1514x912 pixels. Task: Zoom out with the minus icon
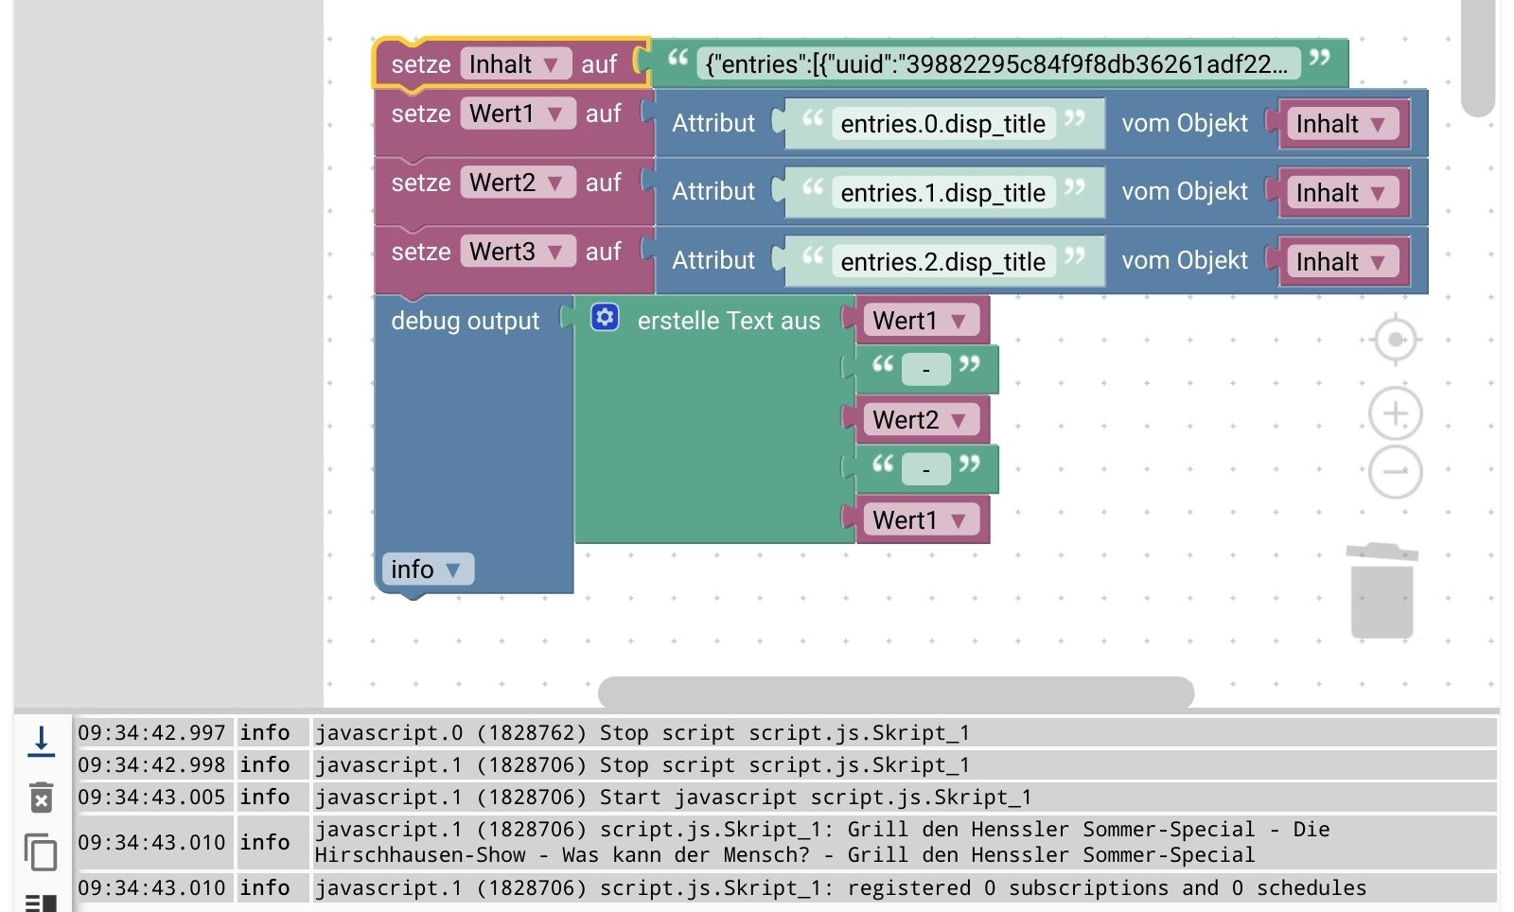click(x=1396, y=471)
